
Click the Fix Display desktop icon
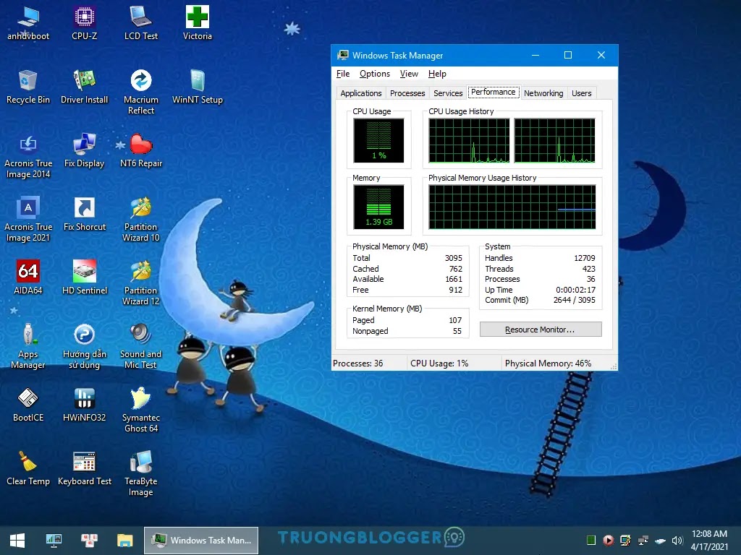point(84,151)
